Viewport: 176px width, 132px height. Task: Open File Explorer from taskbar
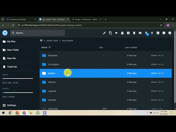coord(31,113)
